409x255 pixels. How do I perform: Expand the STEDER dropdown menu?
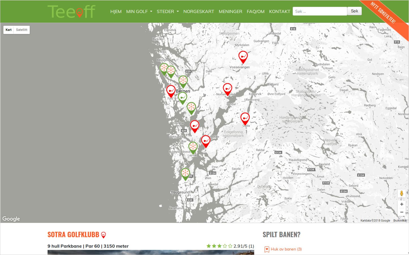tap(168, 12)
